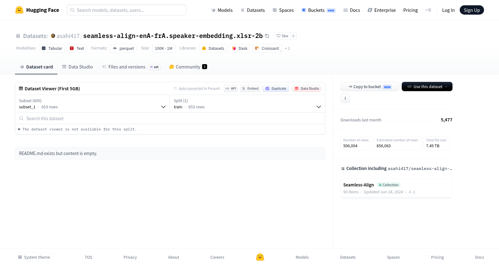Open the Files and versions tab
Screen dimensions: 499x268
coord(131,67)
